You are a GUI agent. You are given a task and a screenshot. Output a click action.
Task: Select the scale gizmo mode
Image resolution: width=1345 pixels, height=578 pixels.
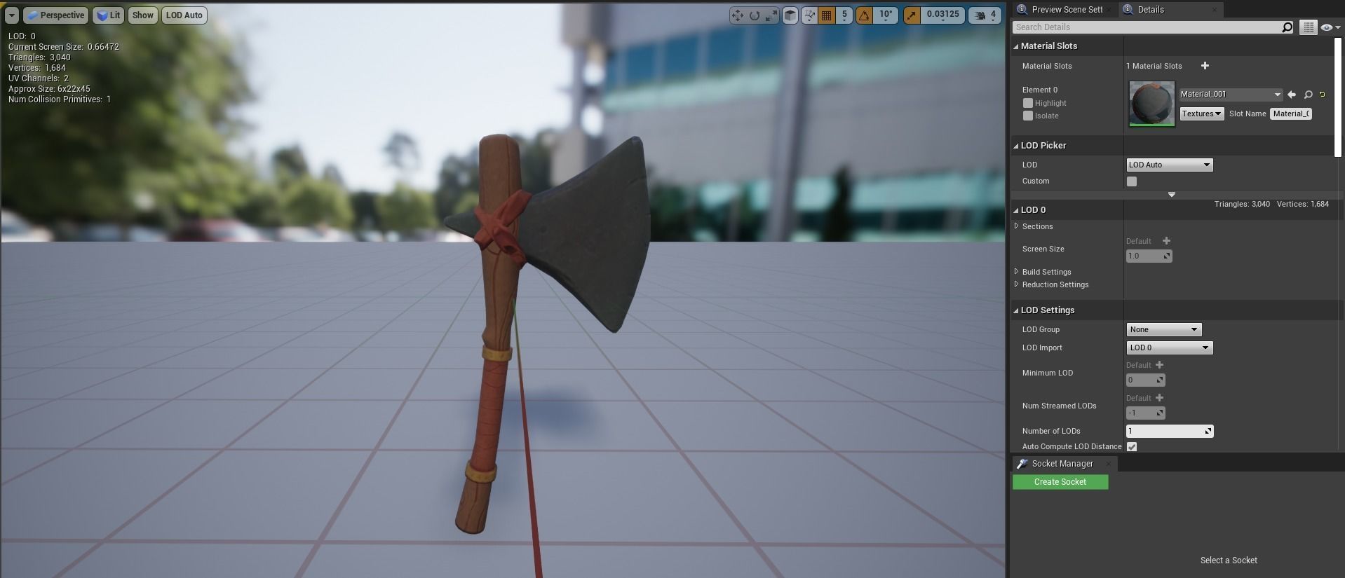pos(771,15)
